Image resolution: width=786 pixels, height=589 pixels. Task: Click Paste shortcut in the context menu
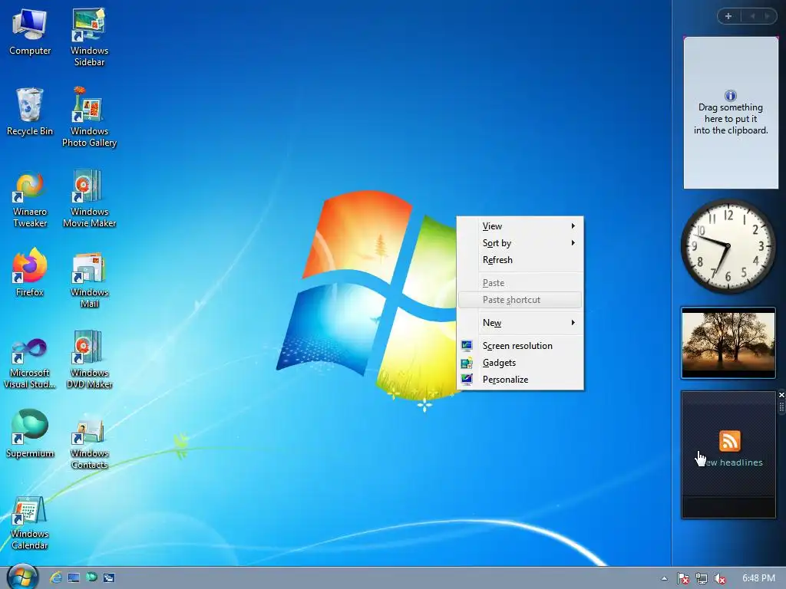[520, 300]
